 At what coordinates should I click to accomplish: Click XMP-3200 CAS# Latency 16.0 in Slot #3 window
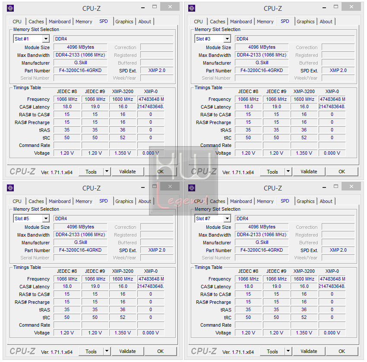pyautogui.click(x=304, y=107)
